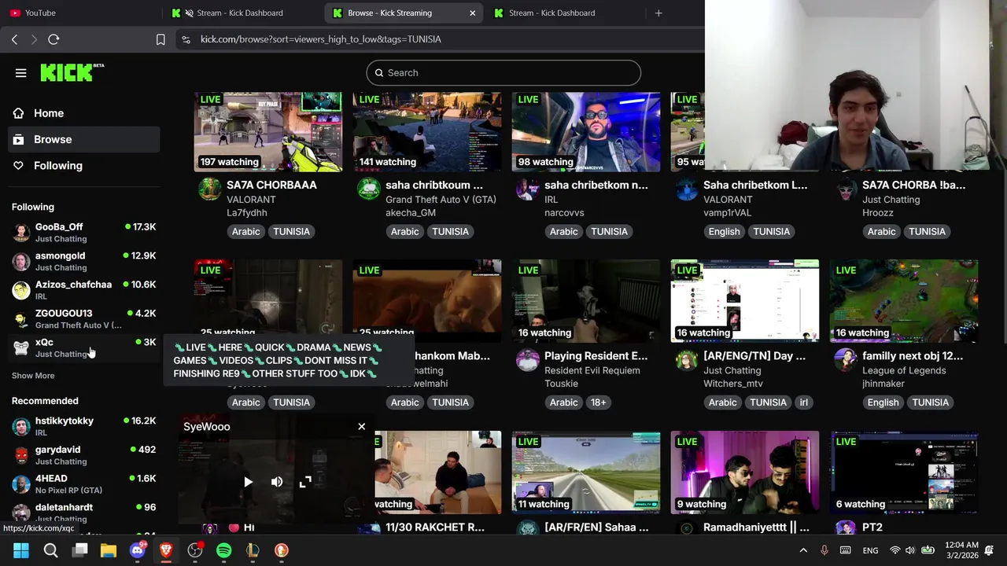Open the Wi-Fi network tray icon
Viewport: 1007px width, 566px height.
pos(894,550)
